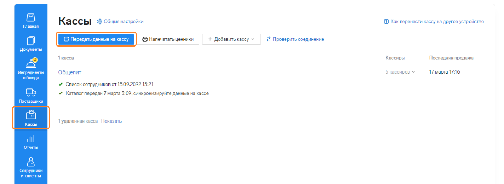This screenshot has width=504, height=184.
Task: Expand the Добавить кассу dropdown
Action: tap(231, 39)
